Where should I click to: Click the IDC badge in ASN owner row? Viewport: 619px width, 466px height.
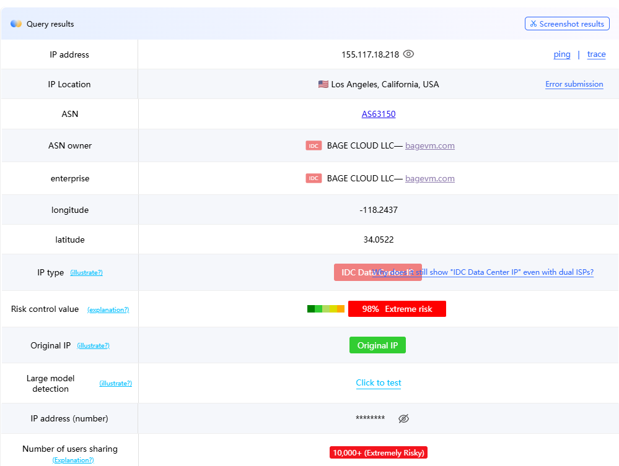pos(314,145)
